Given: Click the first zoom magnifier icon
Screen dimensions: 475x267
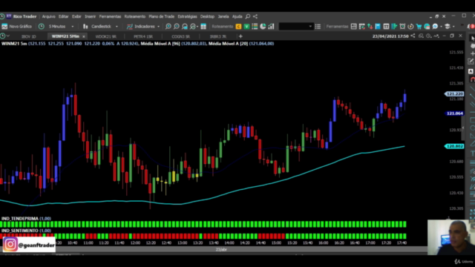Looking at the screenshot, I should (x=168, y=27).
